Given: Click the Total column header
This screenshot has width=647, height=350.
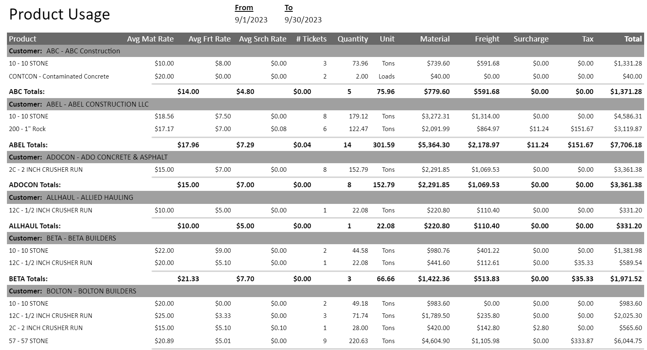Looking at the screenshot, I should [633, 39].
